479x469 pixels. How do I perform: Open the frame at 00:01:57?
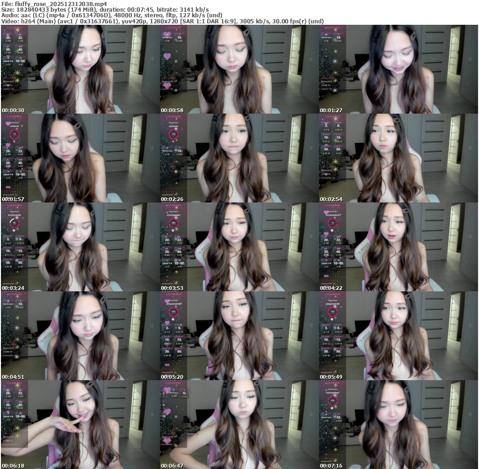[x=80, y=158]
